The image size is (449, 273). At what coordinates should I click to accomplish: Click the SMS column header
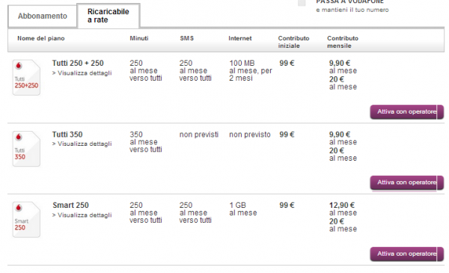pos(186,38)
